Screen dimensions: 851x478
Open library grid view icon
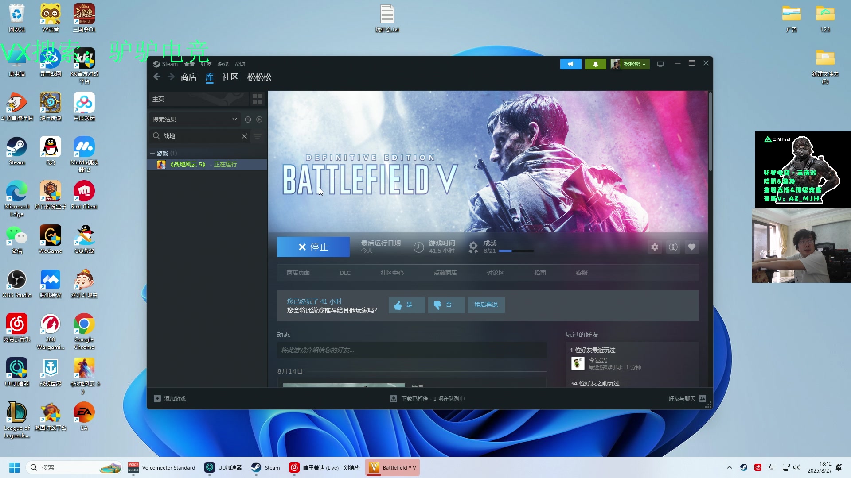(x=258, y=99)
